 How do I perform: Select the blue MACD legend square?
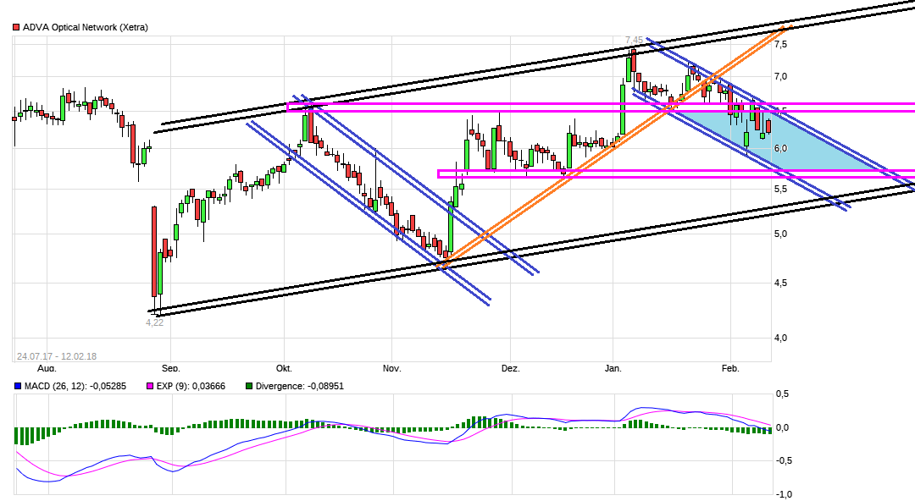18,385
